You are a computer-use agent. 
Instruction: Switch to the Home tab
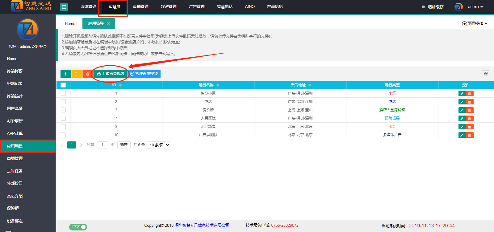pos(70,24)
